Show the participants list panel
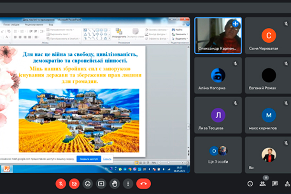 tap(262, 184)
